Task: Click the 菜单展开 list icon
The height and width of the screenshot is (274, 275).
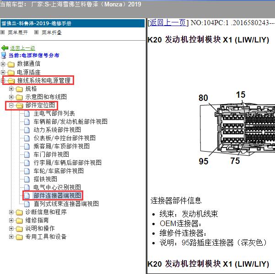Action: point(2,32)
